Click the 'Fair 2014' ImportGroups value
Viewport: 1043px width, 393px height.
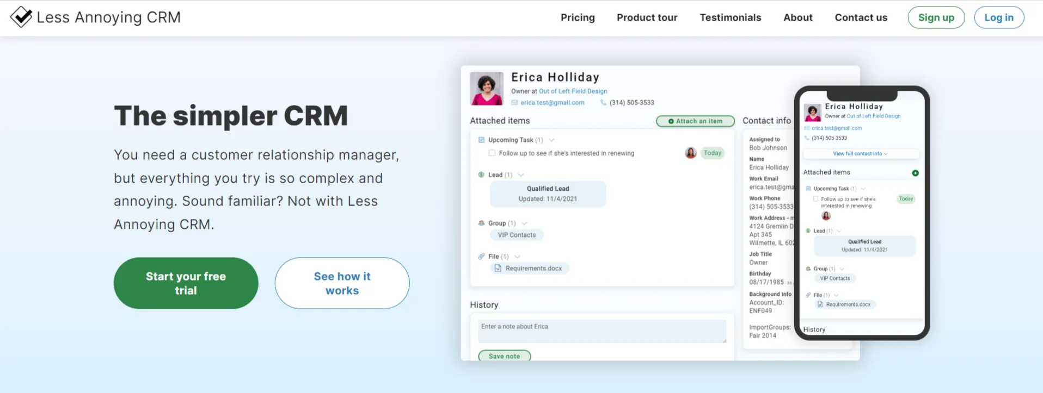pos(762,335)
